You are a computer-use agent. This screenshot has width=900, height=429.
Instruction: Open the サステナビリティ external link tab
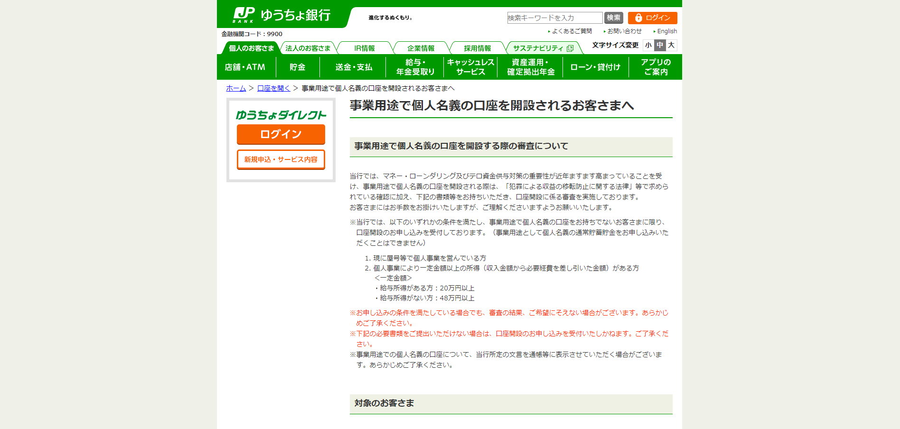click(543, 48)
